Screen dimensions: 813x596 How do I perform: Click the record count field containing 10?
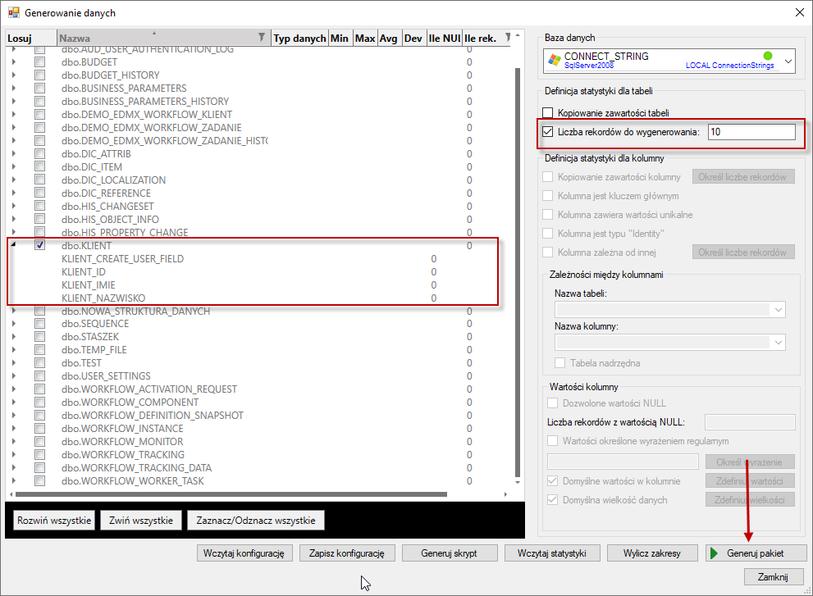point(751,132)
